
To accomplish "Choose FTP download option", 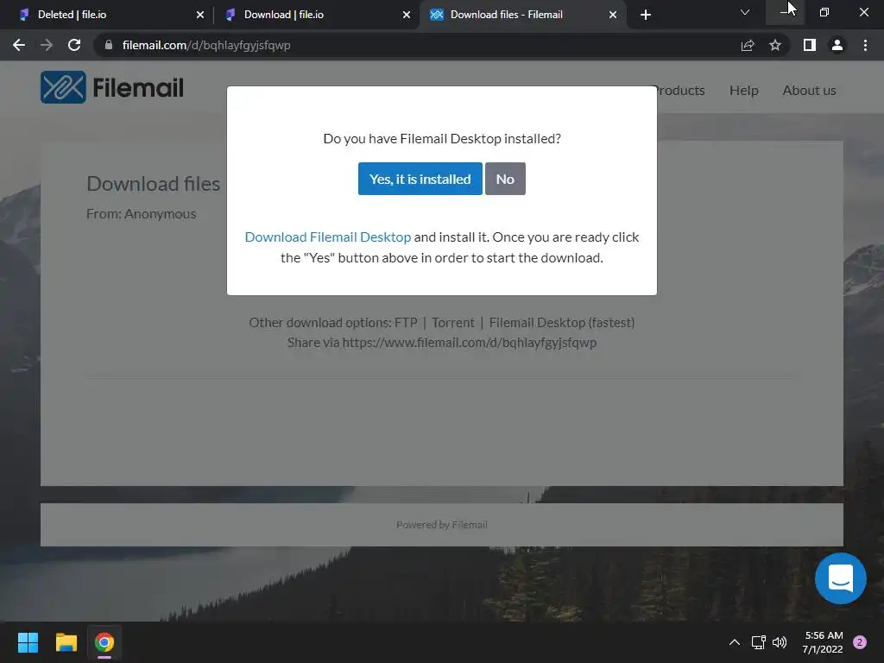I will [406, 323].
